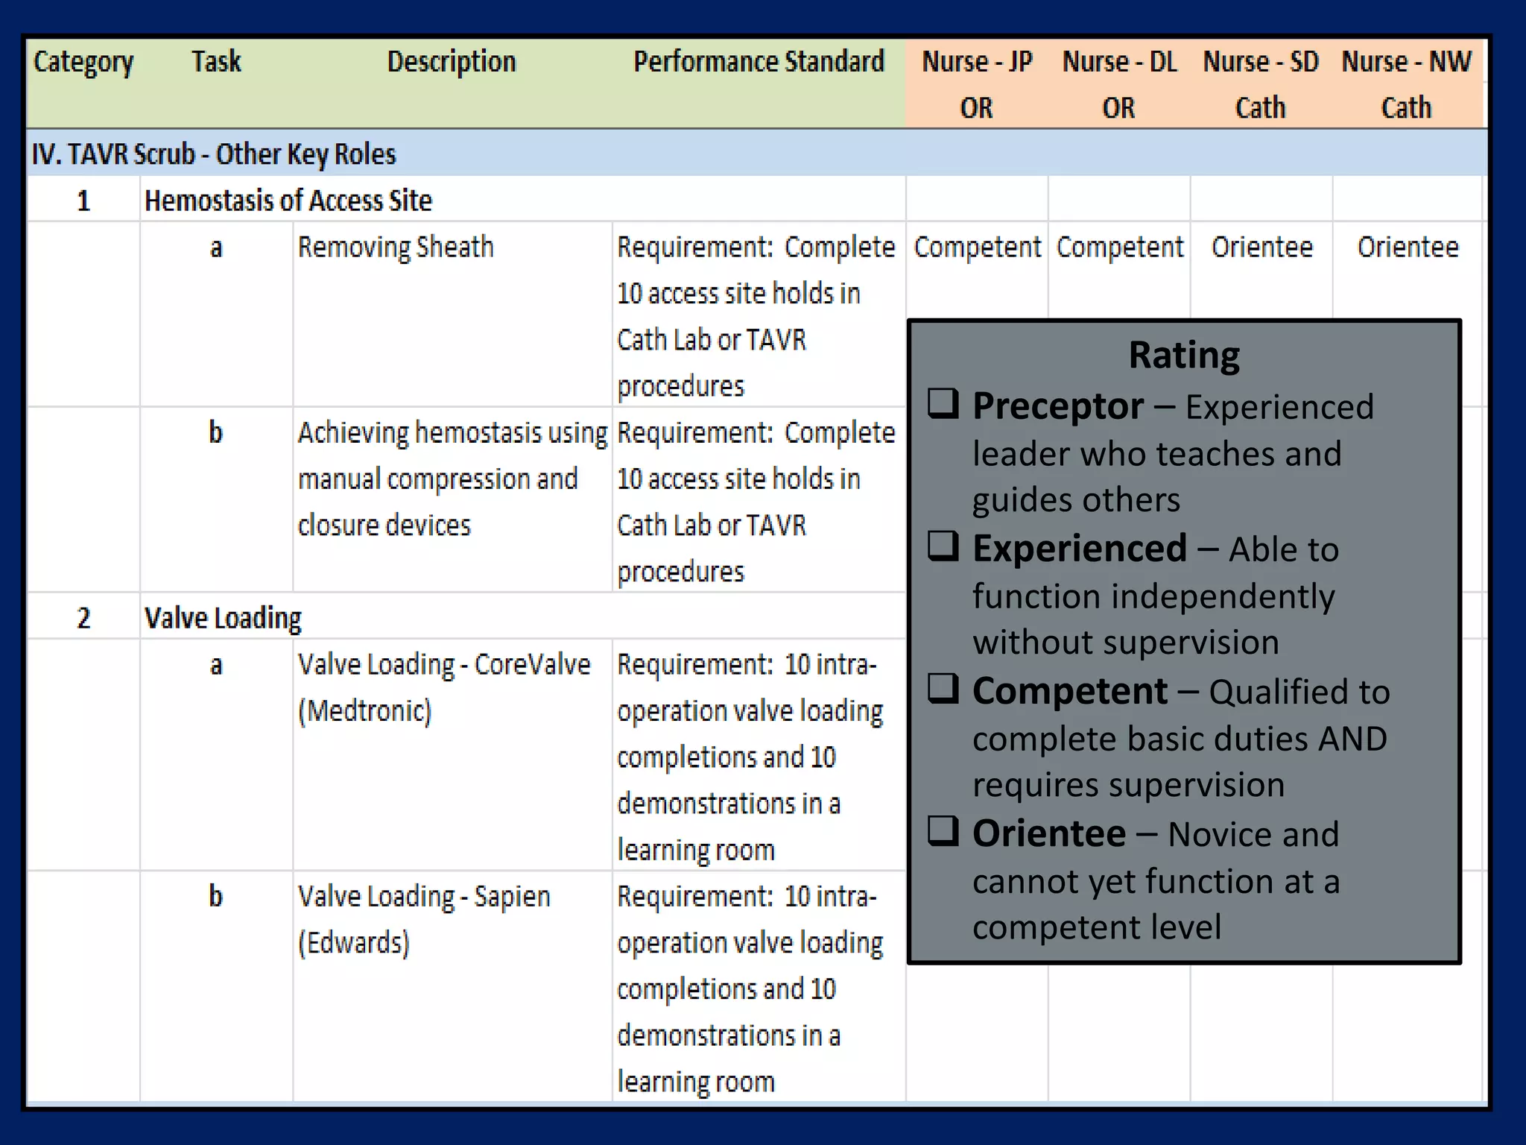This screenshot has height=1145, width=1526.
Task: Tick the Orientee rating checkbox in legend
Action: pyautogui.click(x=943, y=830)
